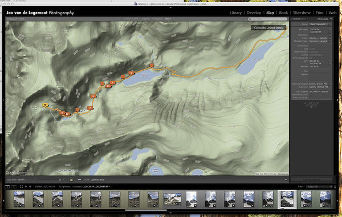Click the filmstrip horizontal scrollbar
The image size is (342, 217).
tap(146, 210)
